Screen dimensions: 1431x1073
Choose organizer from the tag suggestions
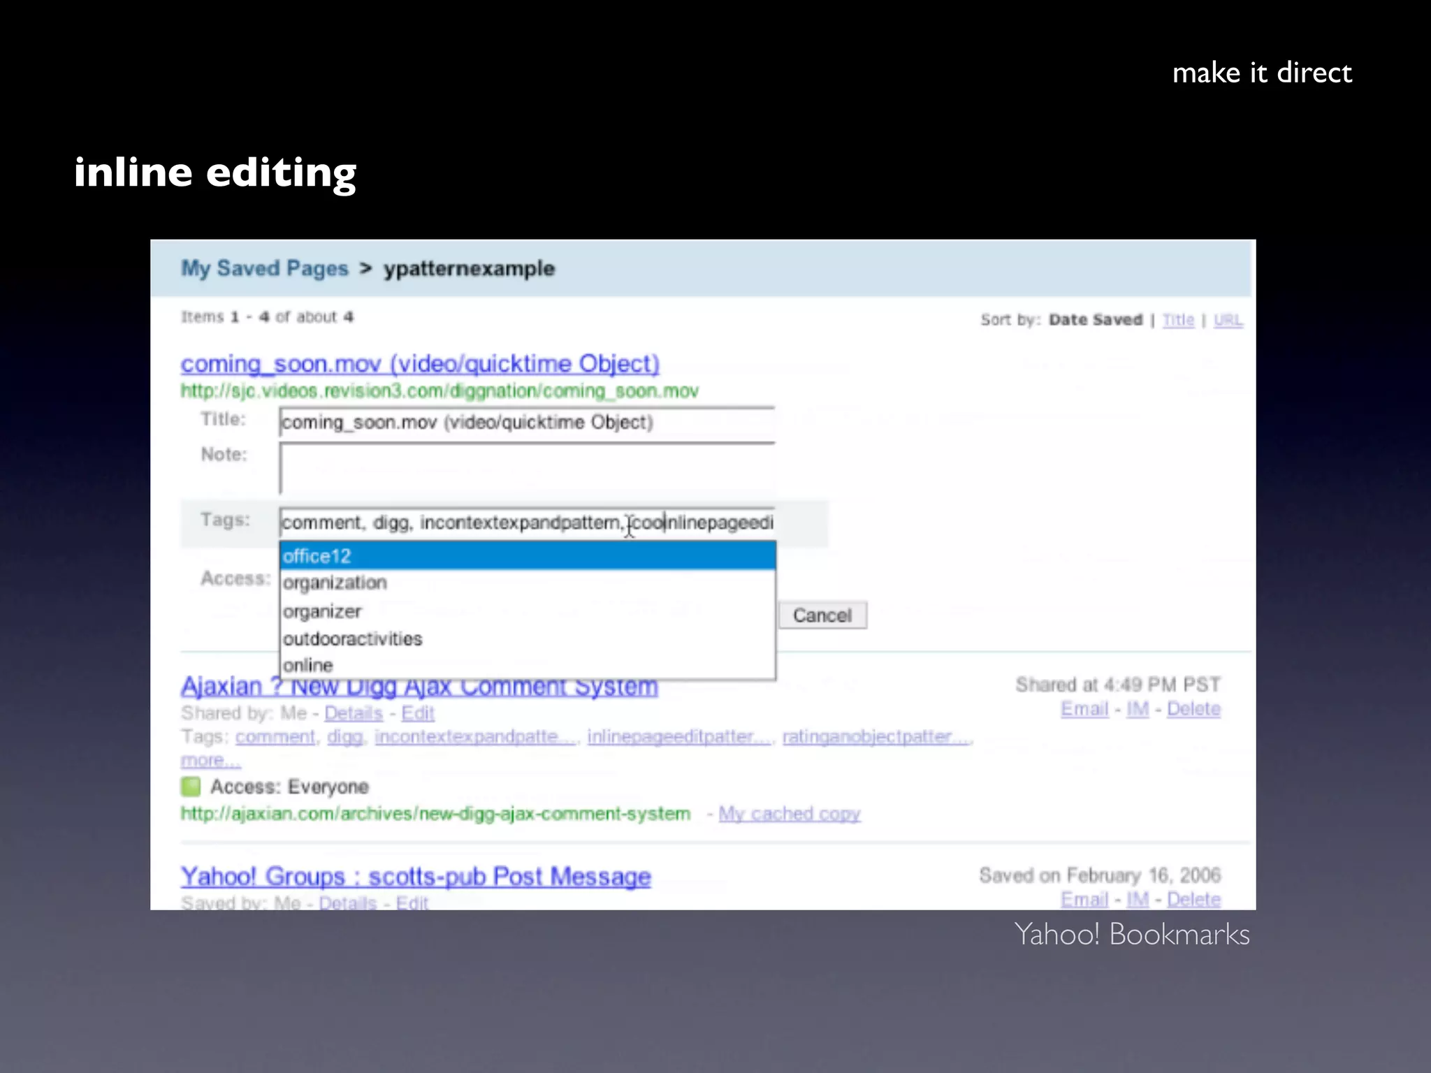[x=528, y=611]
